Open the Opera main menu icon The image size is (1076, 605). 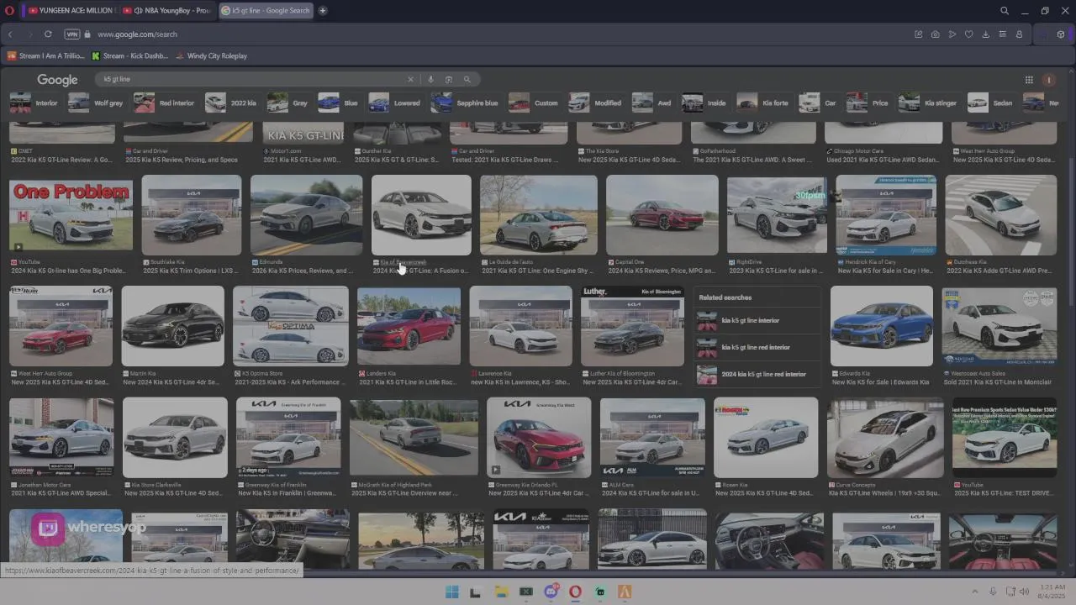11,11
